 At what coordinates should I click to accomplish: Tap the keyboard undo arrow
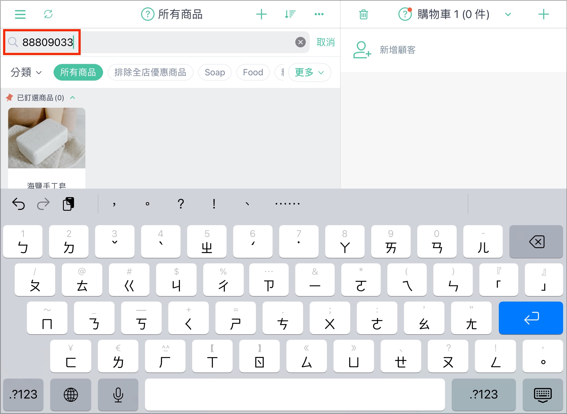coord(18,204)
